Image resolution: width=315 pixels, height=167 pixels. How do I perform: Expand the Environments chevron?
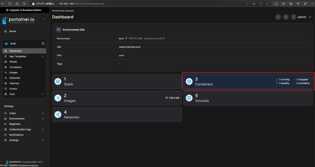tap(43, 119)
